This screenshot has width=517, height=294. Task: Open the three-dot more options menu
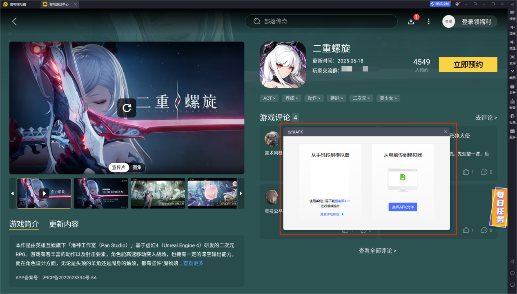coord(428,21)
